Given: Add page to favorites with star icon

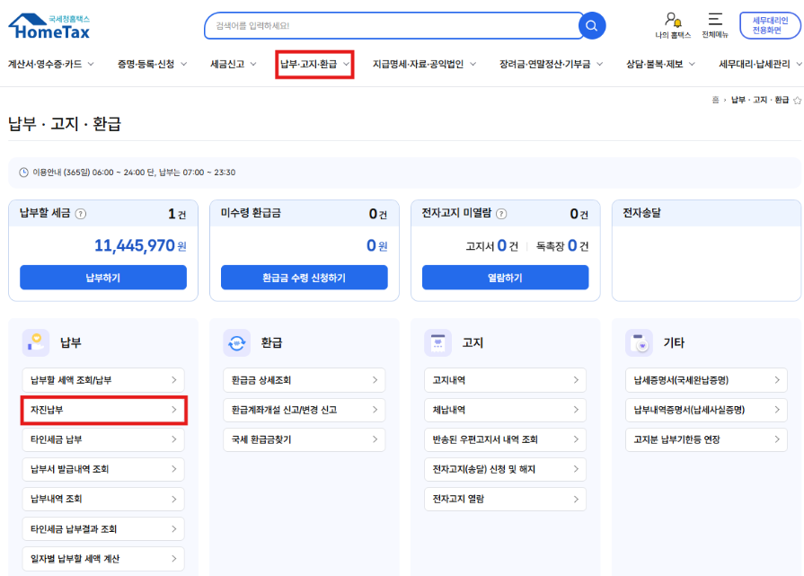Looking at the screenshot, I should [x=797, y=100].
